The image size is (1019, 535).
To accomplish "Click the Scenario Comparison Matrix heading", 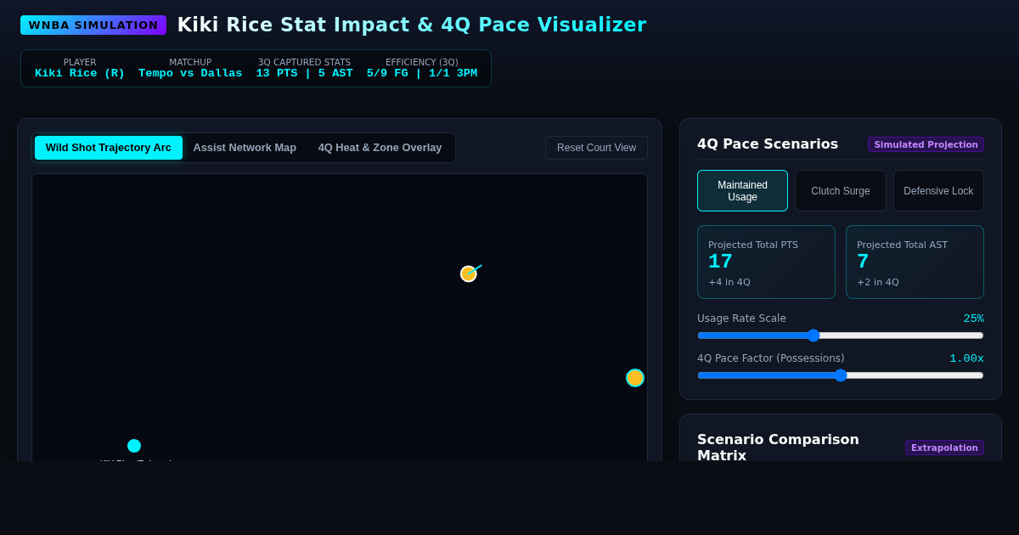I will (778, 448).
